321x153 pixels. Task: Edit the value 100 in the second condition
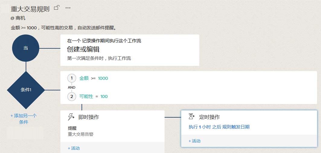104,96
